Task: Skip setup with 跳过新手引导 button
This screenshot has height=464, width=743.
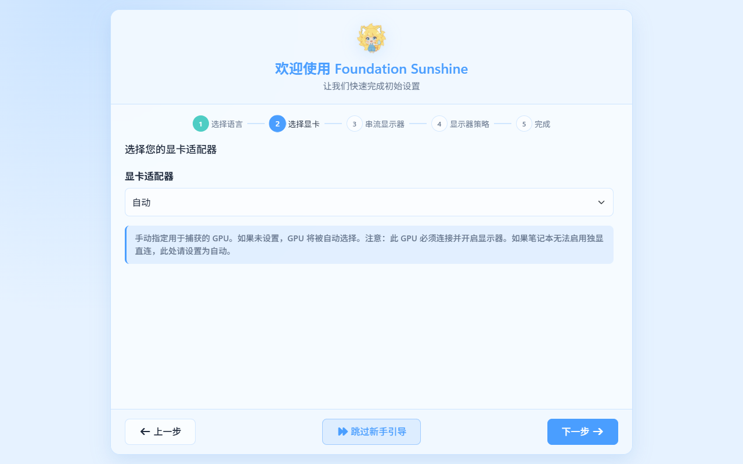Action: point(371,432)
